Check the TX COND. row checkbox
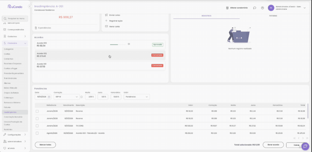 point(37,126)
